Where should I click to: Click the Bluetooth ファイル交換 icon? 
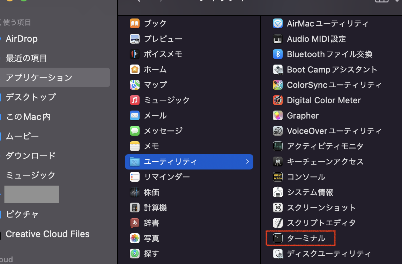click(278, 54)
